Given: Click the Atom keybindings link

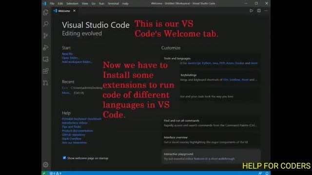Looking at the screenshot, I should point(245,80).
